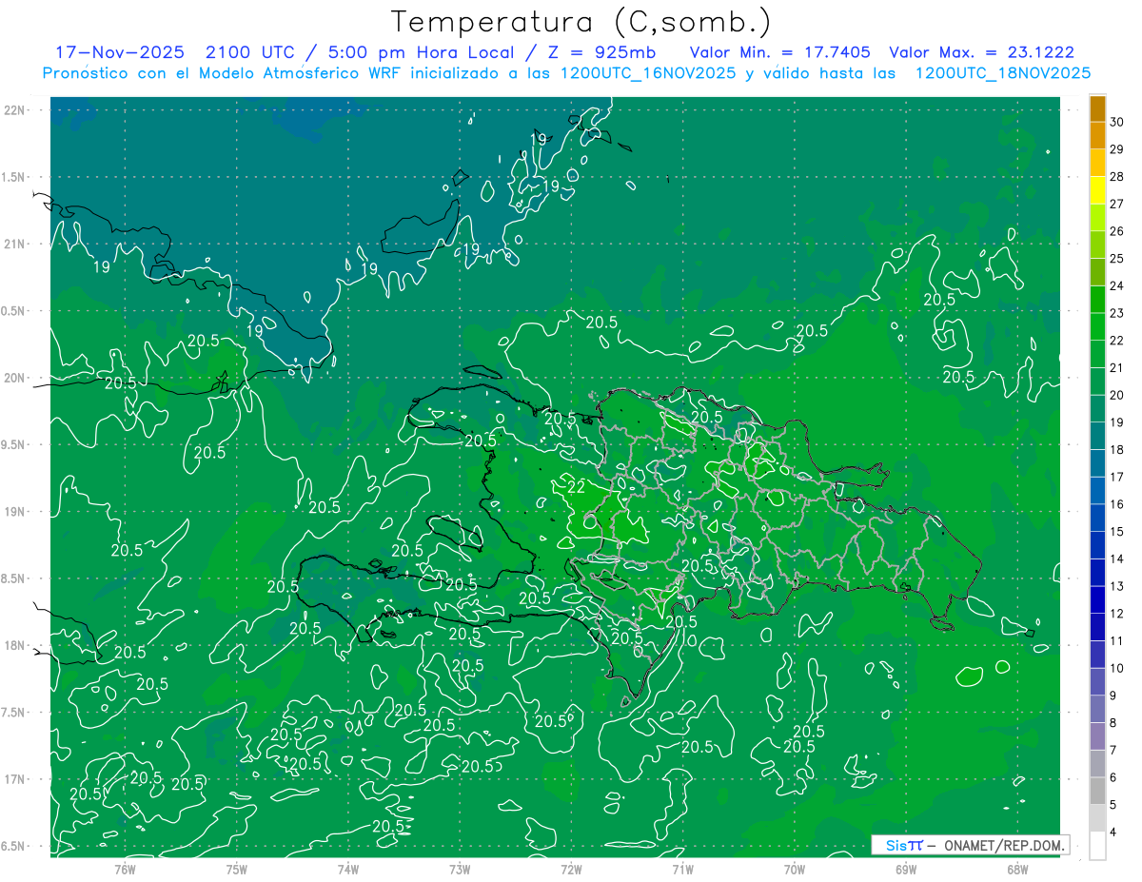Click the '70W' longitude axis label
Viewport: 1142px width, 882px height.
[795, 869]
